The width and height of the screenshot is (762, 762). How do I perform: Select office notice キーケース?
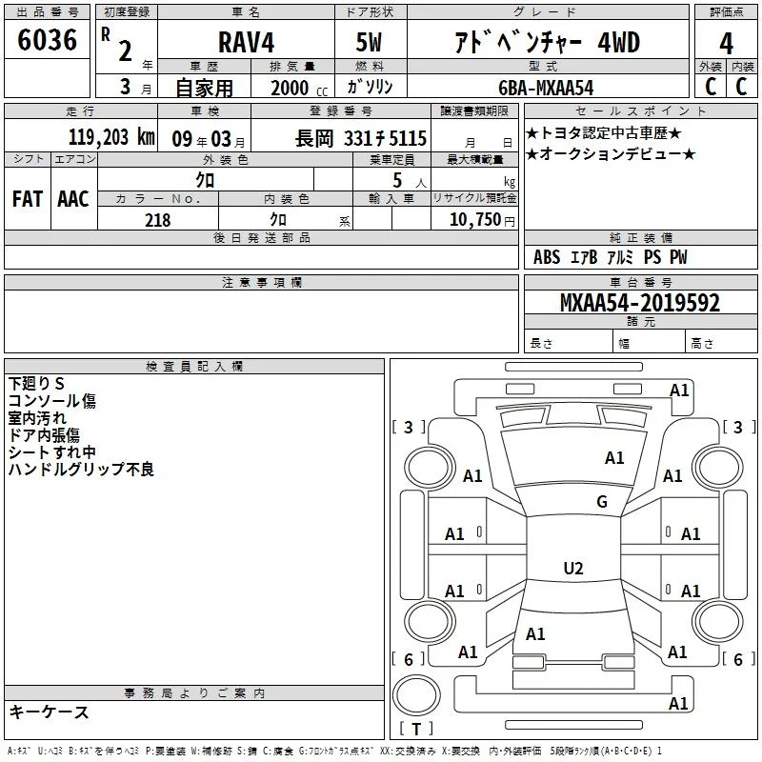(x=49, y=712)
